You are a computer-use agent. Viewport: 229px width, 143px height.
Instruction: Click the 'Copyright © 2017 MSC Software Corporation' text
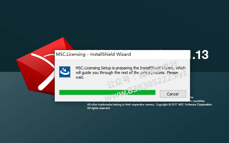pyautogui.click(x=184, y=104)
